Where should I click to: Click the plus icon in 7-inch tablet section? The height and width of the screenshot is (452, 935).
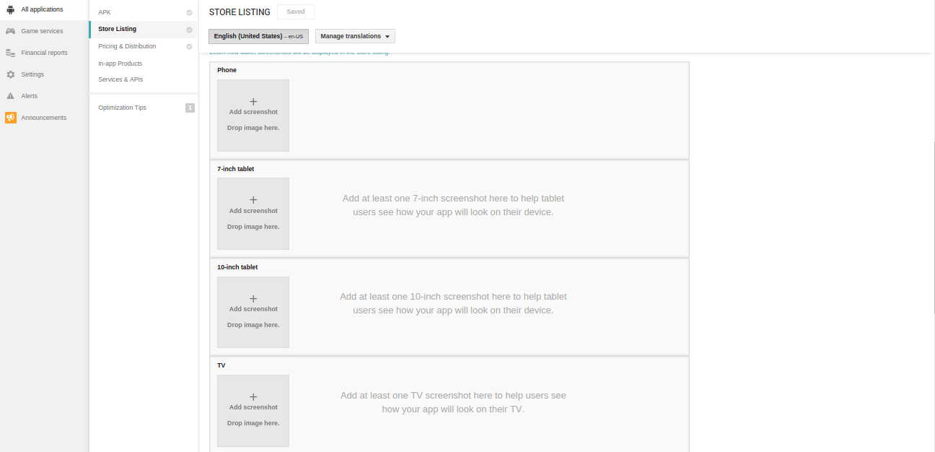(x=253, y=200)
